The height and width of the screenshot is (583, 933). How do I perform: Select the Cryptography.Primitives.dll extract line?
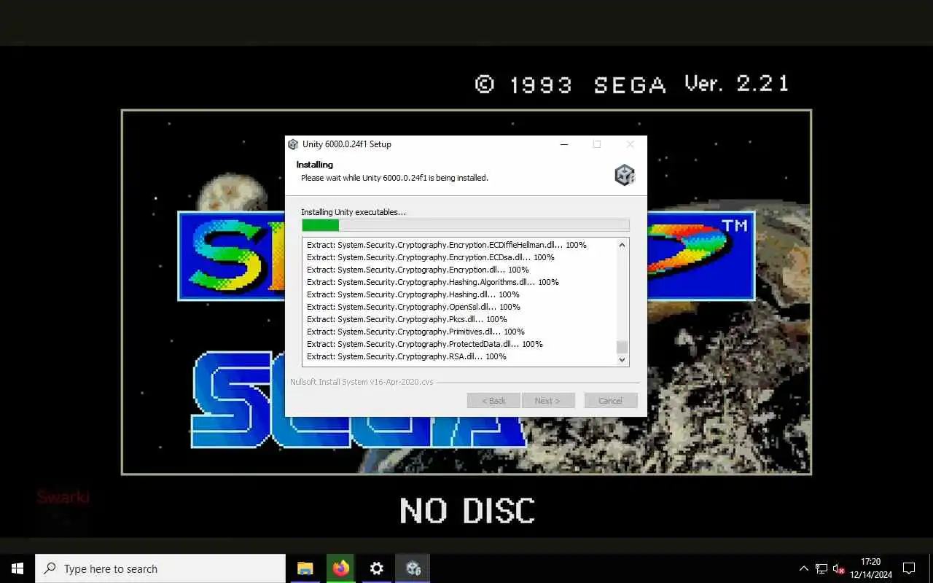click(415, 332)
